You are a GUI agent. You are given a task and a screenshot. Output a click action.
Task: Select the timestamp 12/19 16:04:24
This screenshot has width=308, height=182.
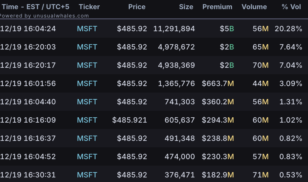[x=28, y=29]
